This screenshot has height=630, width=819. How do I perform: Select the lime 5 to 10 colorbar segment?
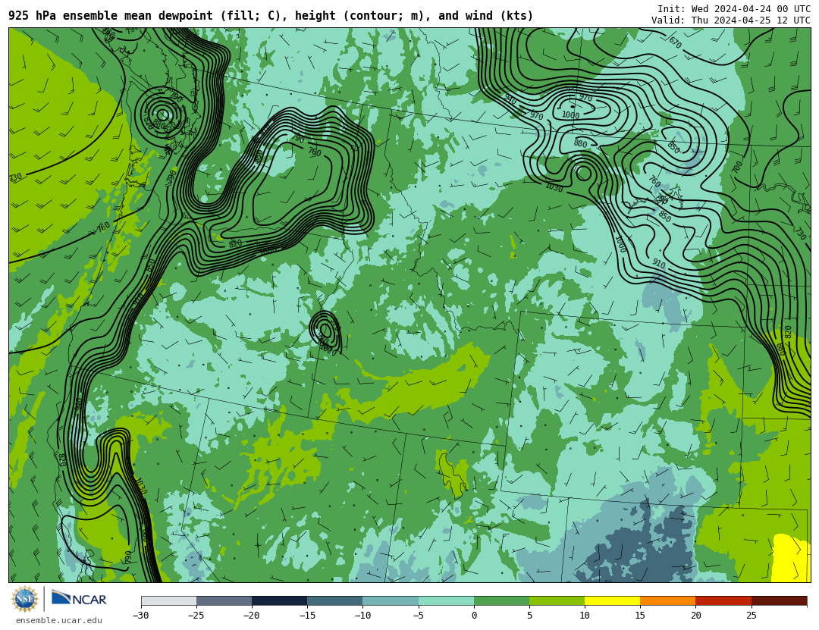pyautogui.click(x=557, y=600)
